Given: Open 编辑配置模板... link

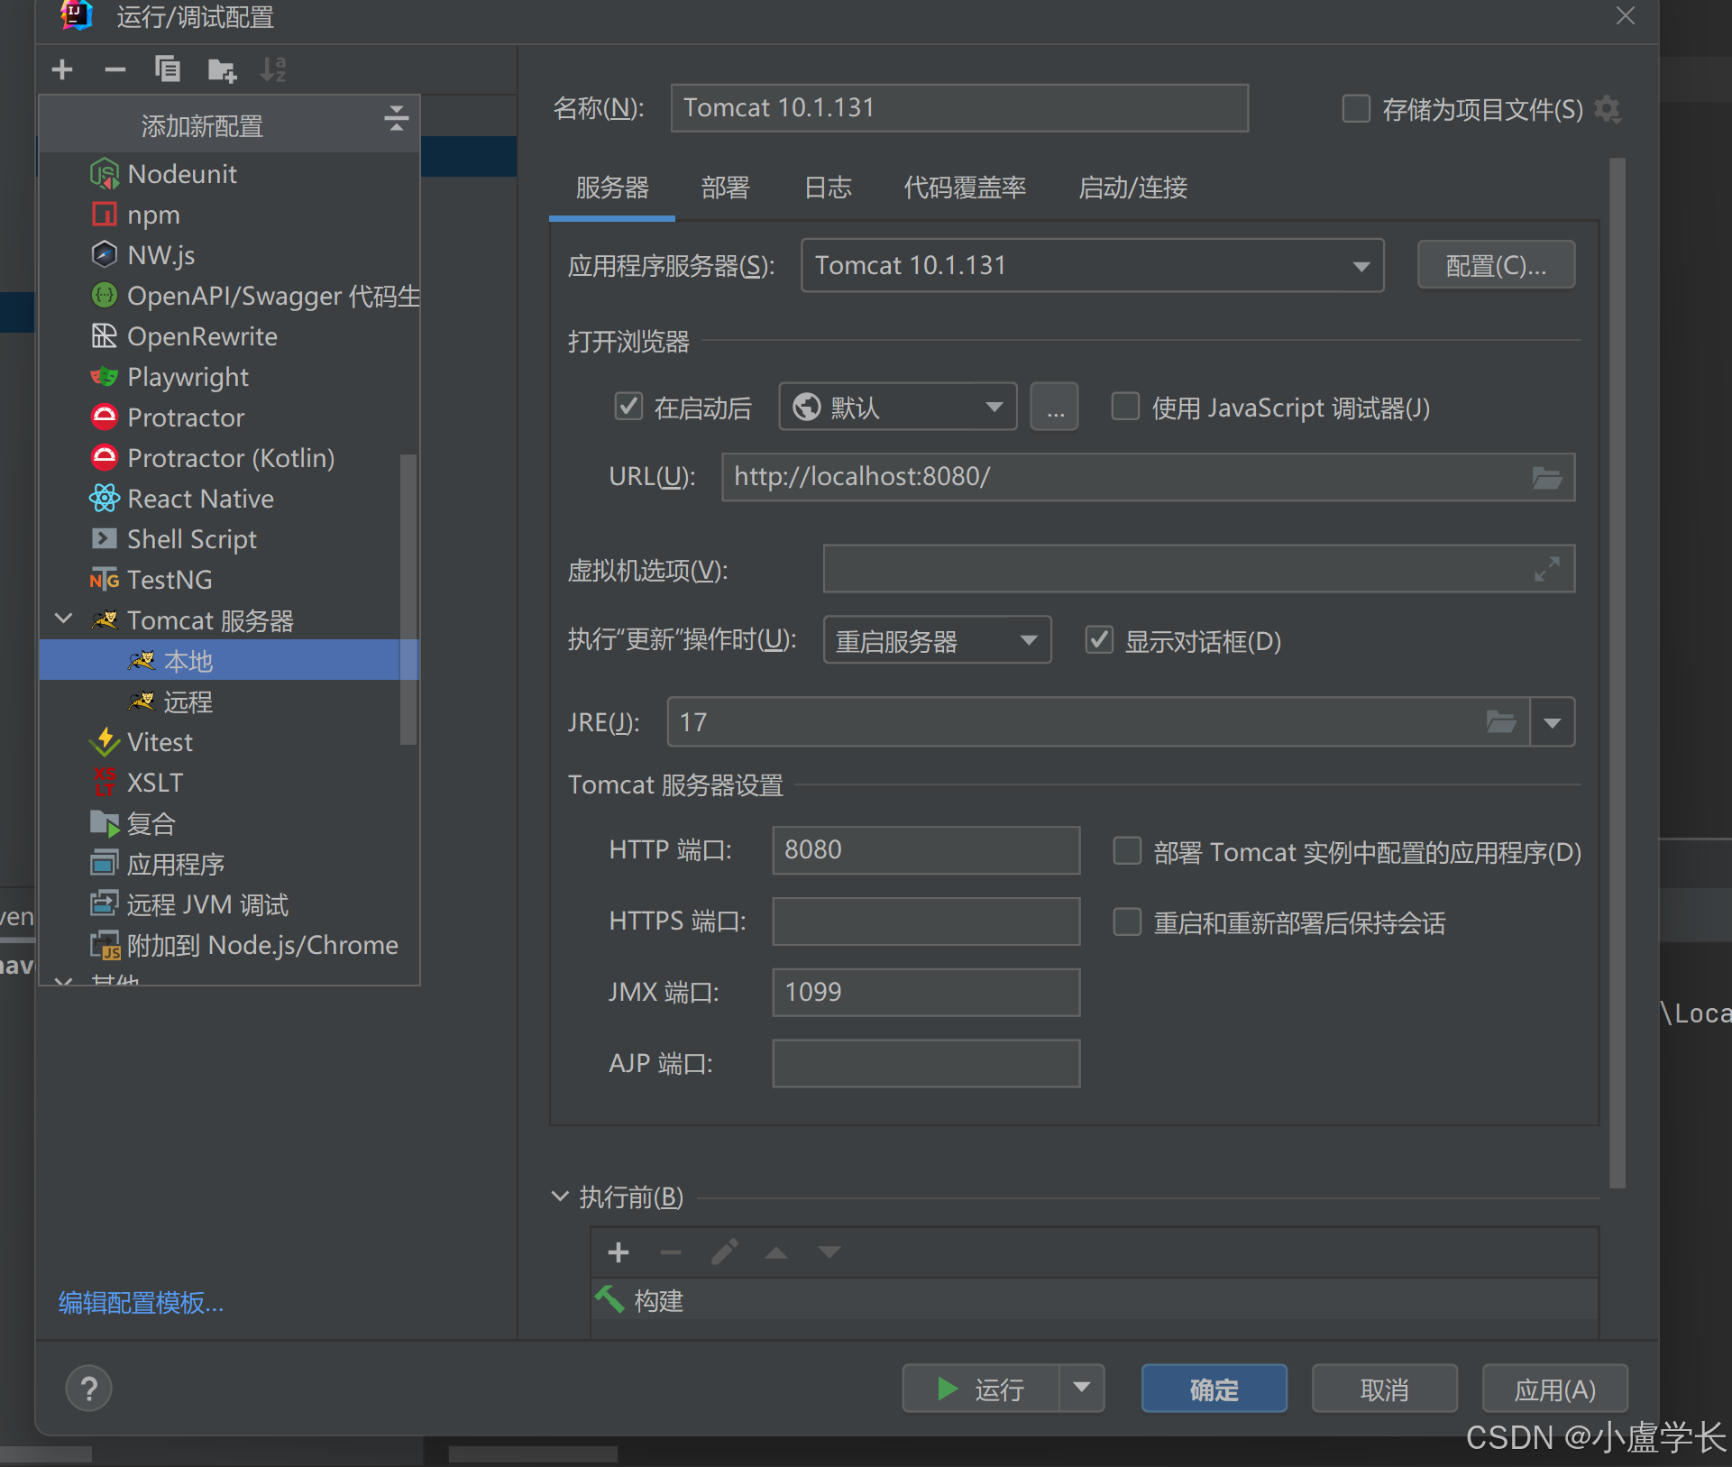Looking at the screenshot, I should click(x=141, y=1302).
